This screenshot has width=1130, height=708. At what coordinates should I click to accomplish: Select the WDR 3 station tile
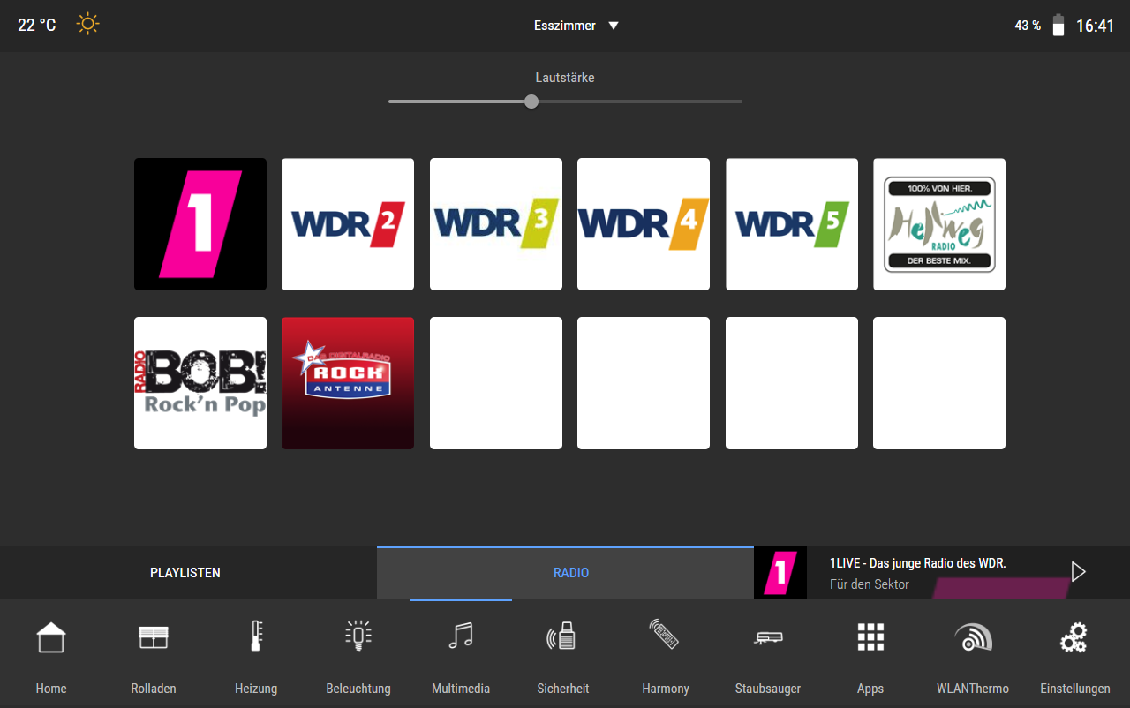pyautogui.click(x=496, y=224)
